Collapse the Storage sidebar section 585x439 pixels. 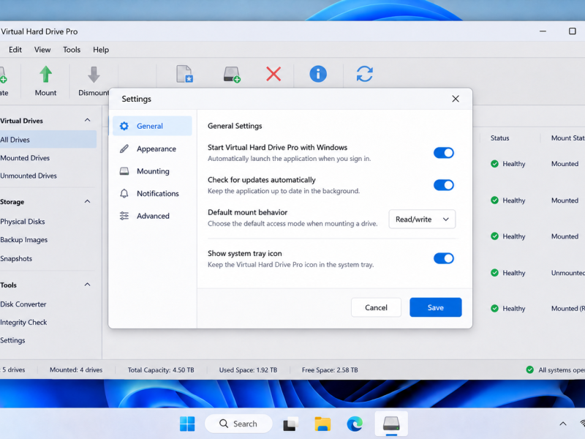point(87,201)
